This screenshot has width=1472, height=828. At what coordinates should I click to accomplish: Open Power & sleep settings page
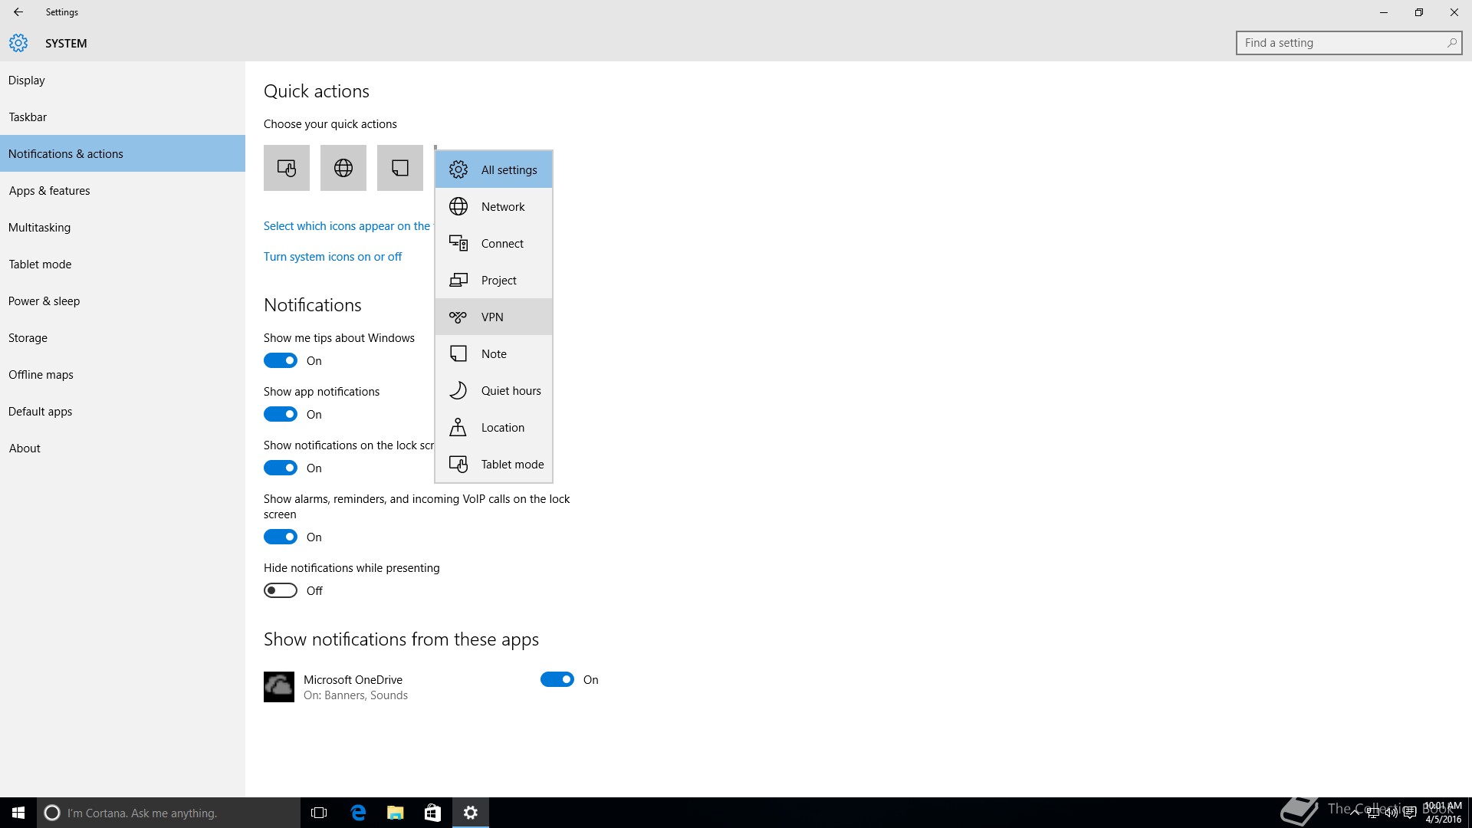click(x=123, y=301)
